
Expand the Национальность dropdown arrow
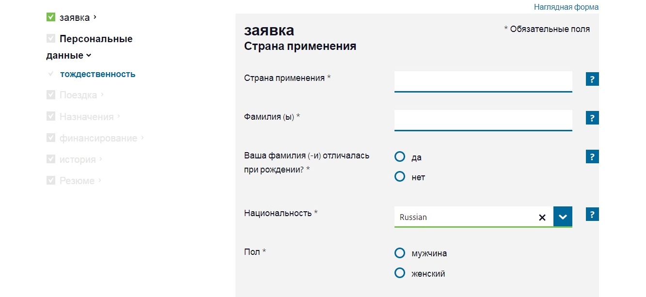click(563, 217)
